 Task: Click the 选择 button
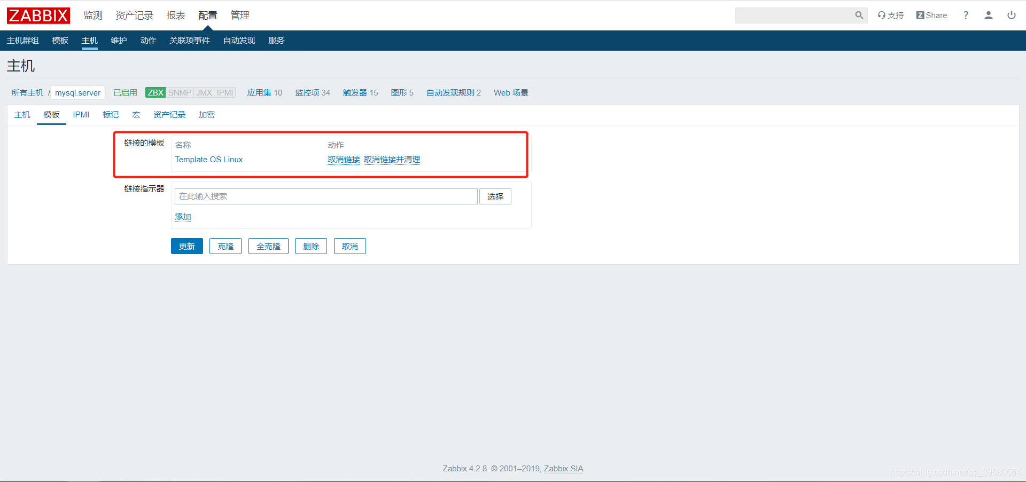click(495, 196)
